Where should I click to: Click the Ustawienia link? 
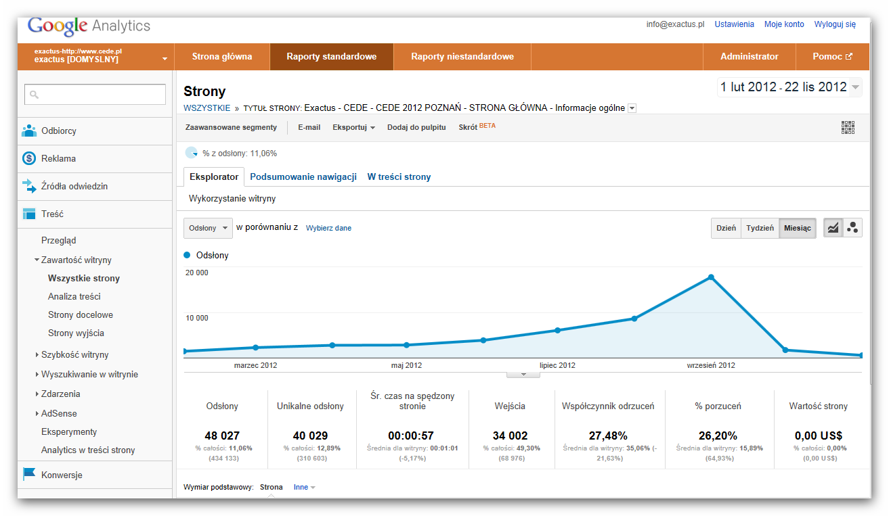tap(734, 24)
